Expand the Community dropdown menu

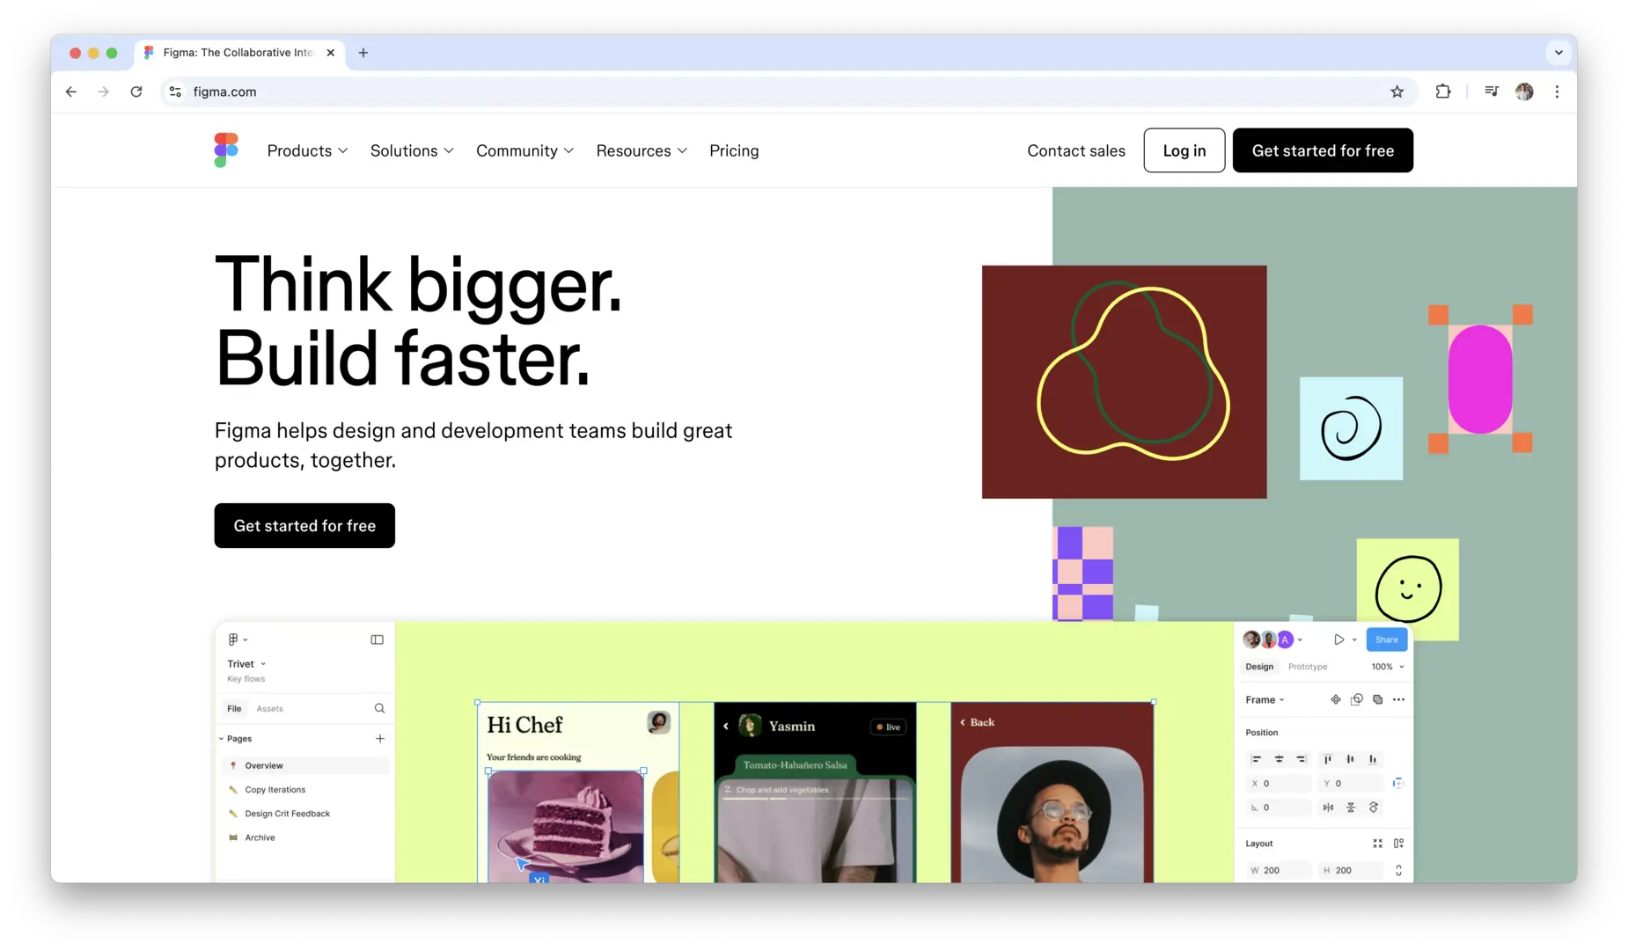pyautogui.click(x=525, y=150)
